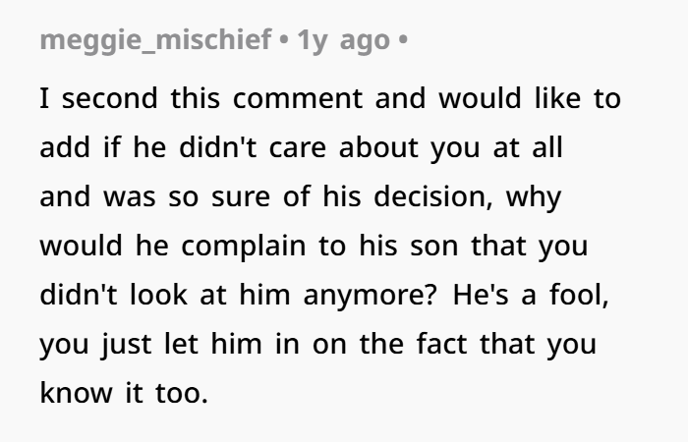Click the phrase "would like to"
This screenshot has height=442, width=688.
[x=530, y=98]
